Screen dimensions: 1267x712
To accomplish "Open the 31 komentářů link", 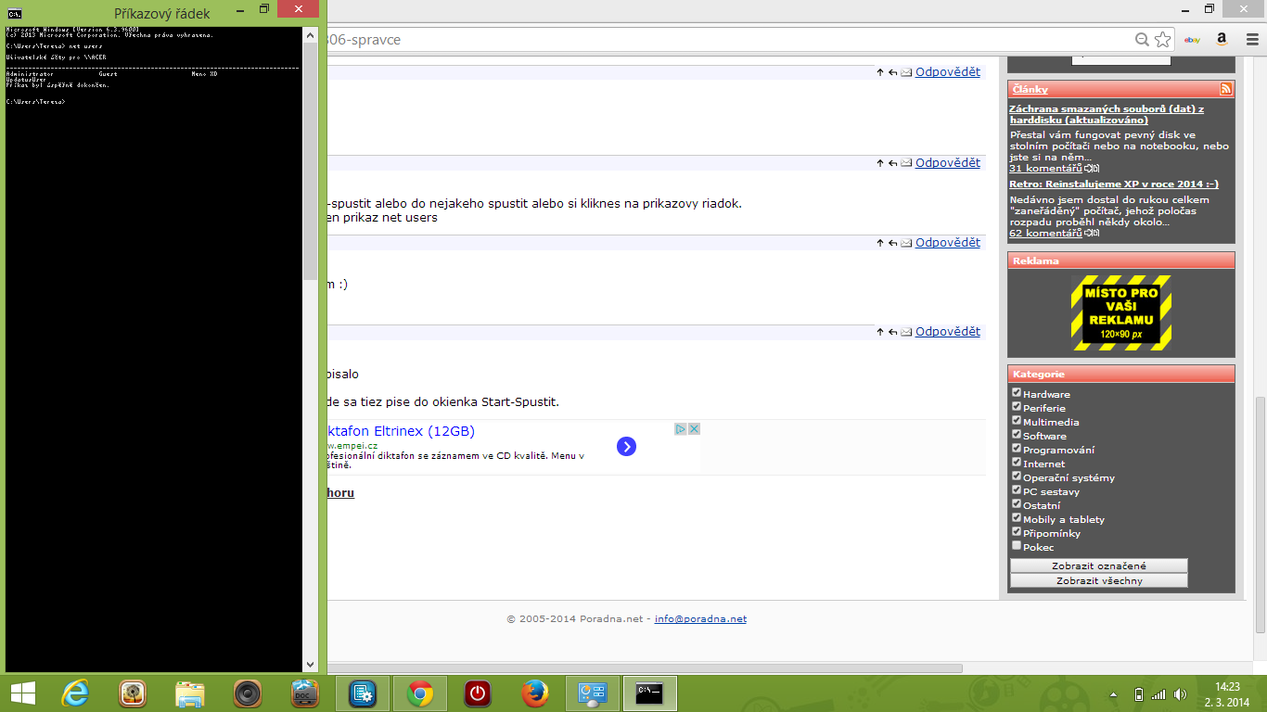I will (x=1045, y=169).
